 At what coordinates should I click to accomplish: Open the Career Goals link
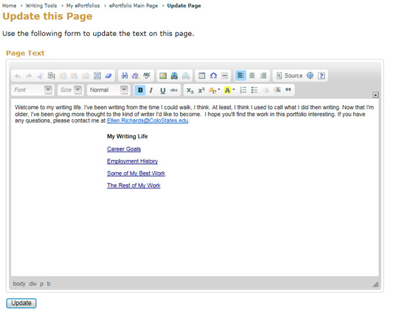point(124,149)
